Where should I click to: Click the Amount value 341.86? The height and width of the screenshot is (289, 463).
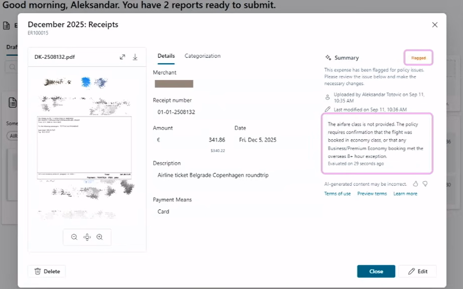[217, 140]
